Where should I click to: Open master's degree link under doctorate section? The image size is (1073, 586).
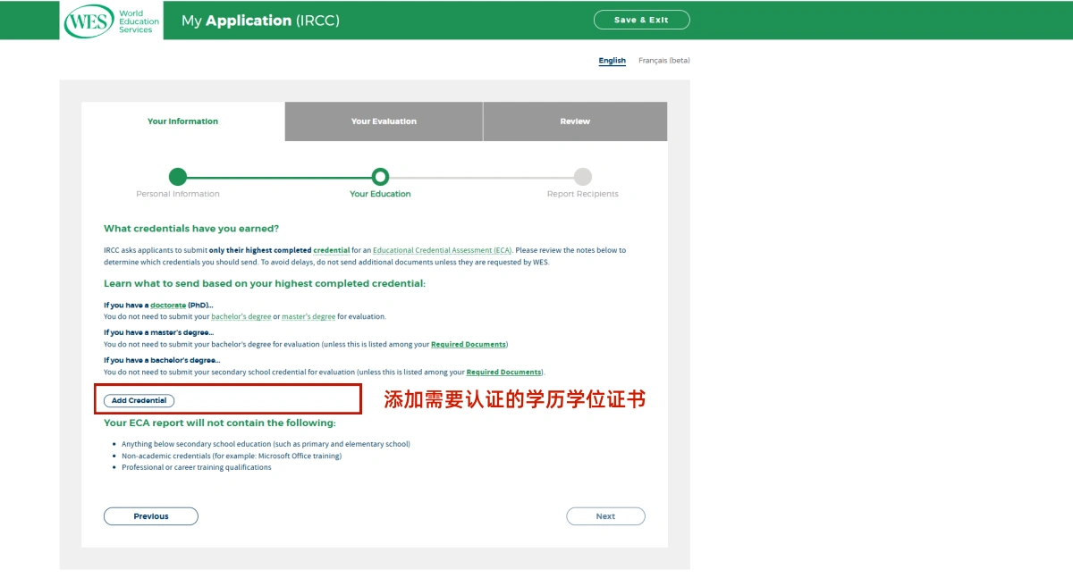[308, 317]
